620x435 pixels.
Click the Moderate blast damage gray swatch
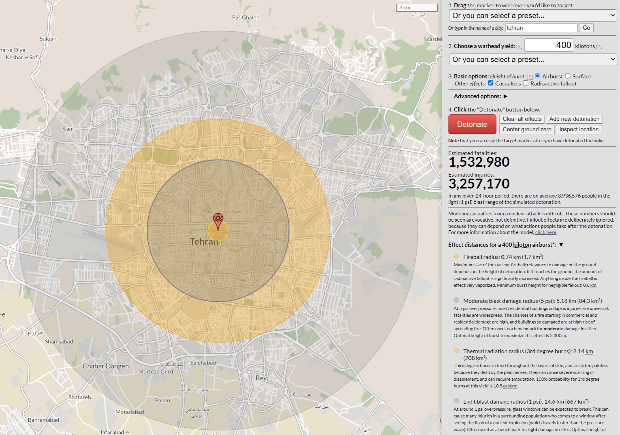click(456, 300)
